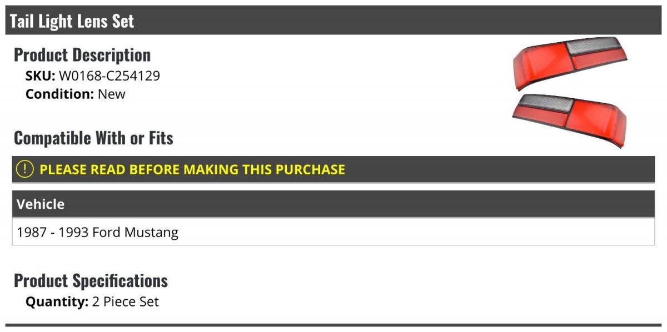Open the Please Read Before Making This Purchase banner
Image resolution: width=667 pixels, height=332 pixels.
[333, 169]
